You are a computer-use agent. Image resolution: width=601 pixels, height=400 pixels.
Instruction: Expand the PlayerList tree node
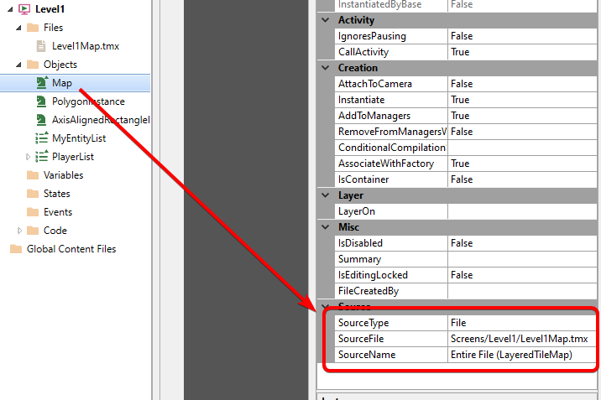(28, 157)
